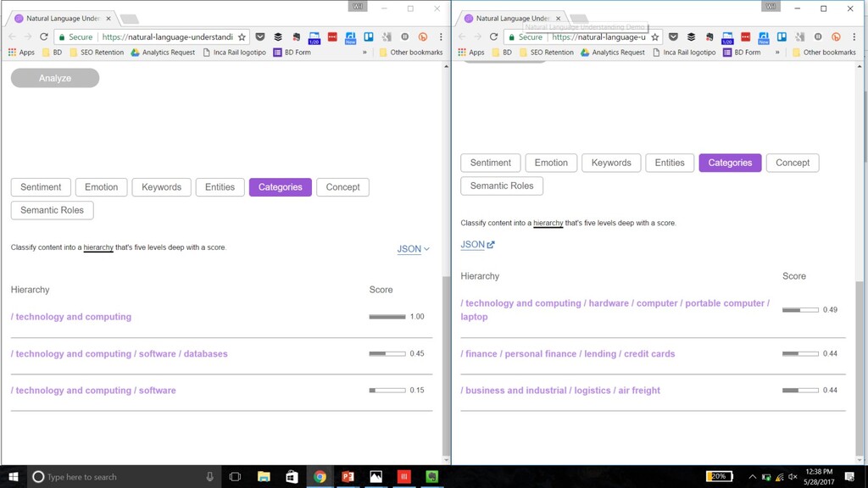The width and height of the screenshot is (868, 488).
Task: Click Pocket extension icon in right window
Action: click(673, 37)
